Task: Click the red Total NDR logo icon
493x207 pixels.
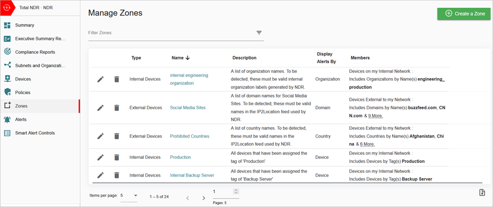Action: (7, 8)
